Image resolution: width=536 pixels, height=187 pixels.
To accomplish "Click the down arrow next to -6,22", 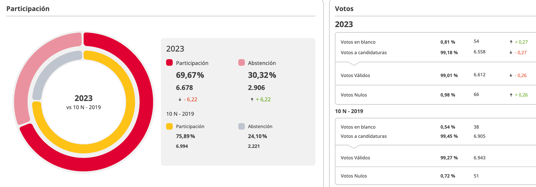I will pyautogui.click(x=180, y=99).
